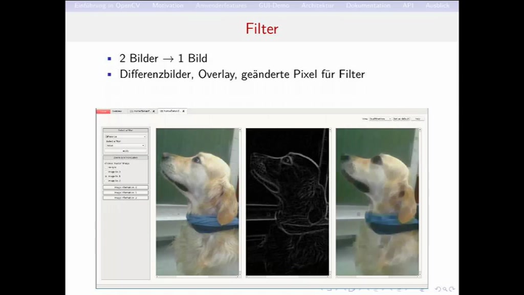This screenshot has height=295, width=524.
Task: Click the filtered dog image on the right
Action: [377, 202]
